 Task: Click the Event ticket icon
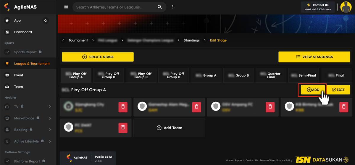pos(7,75)
